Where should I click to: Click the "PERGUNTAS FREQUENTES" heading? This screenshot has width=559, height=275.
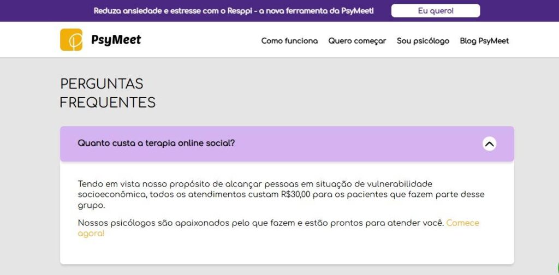click(108, 93)
